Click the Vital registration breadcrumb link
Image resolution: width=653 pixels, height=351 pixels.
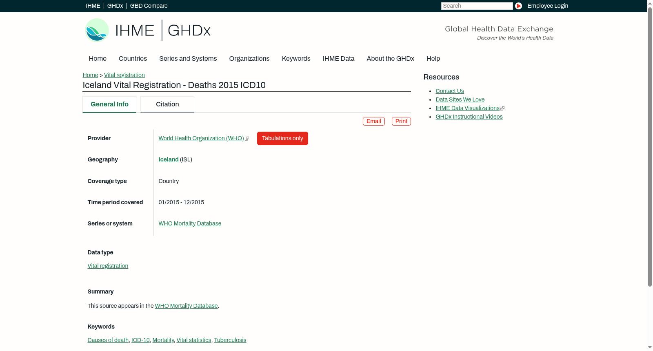coord(124,75)
